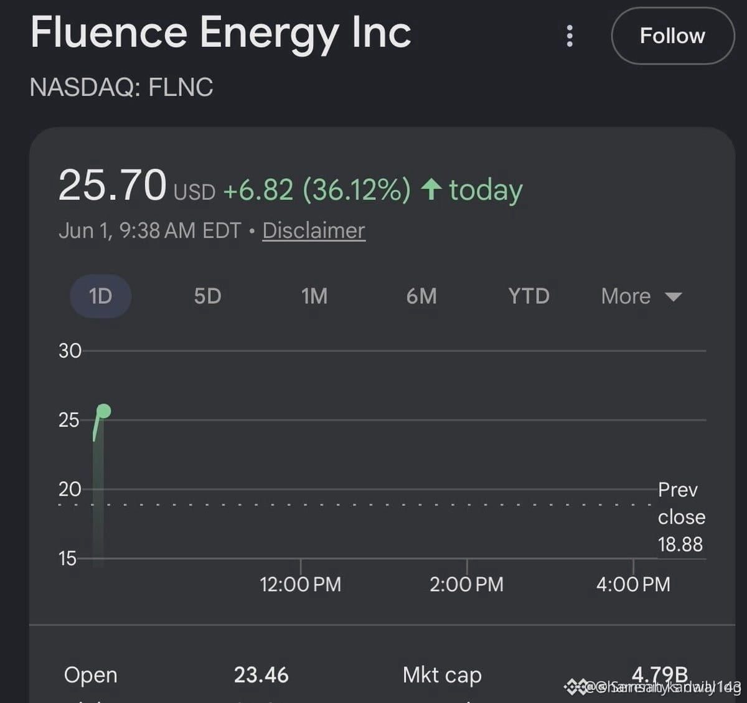
Task: Click the 4:00 PM time axis marker
Action: 633,584
